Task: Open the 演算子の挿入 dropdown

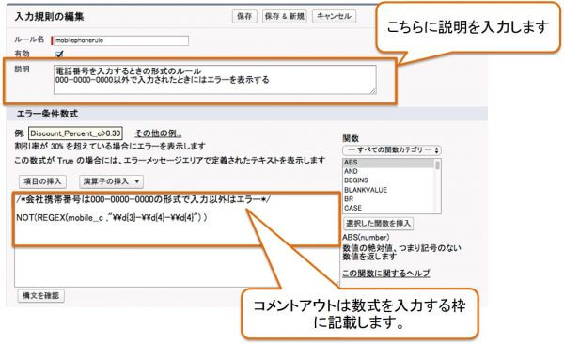Action: 111,181
